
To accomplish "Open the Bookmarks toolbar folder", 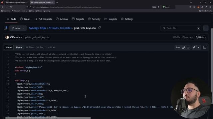I will point(6,11).
